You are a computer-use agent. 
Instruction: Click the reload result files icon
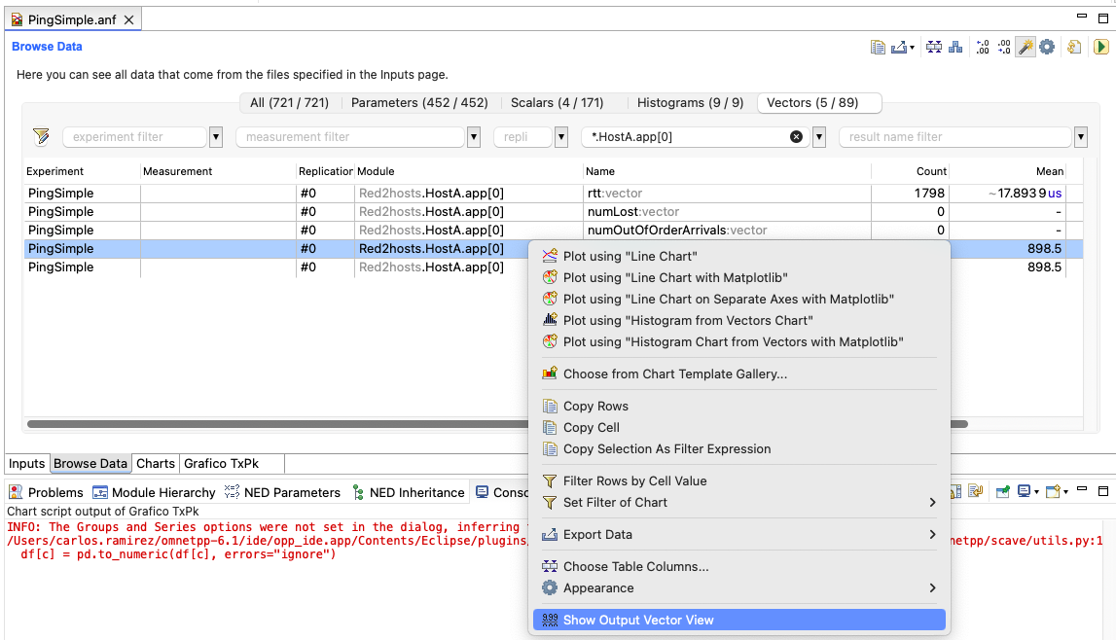[1074, 47]
